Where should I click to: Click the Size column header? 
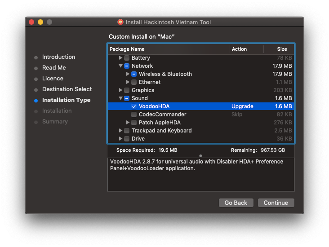click(x=279, y=49)
